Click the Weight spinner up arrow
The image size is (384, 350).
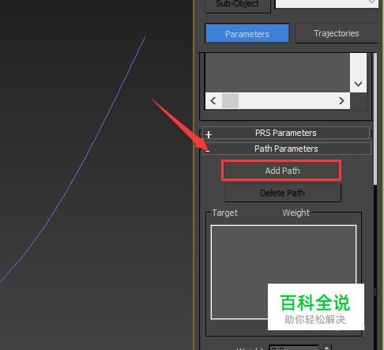tap(326, 348)
